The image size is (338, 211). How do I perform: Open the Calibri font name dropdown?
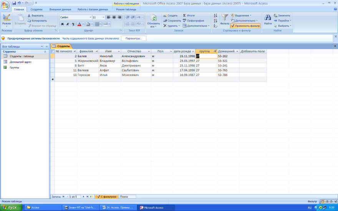point(90,17)
